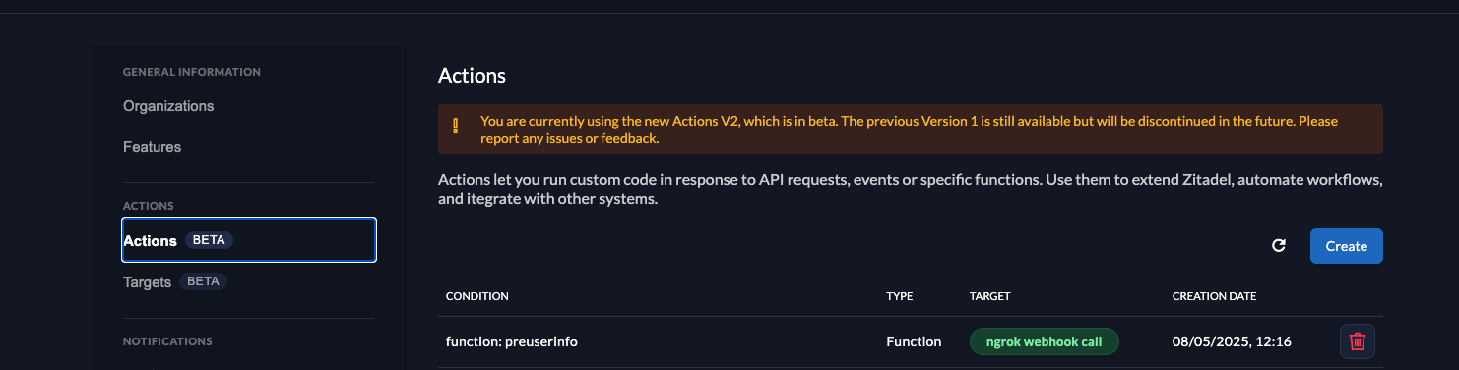The height and width of the screenshot is (370, 1459).
Task: Click the exclamation warning icon in banner
Action: 455,126
